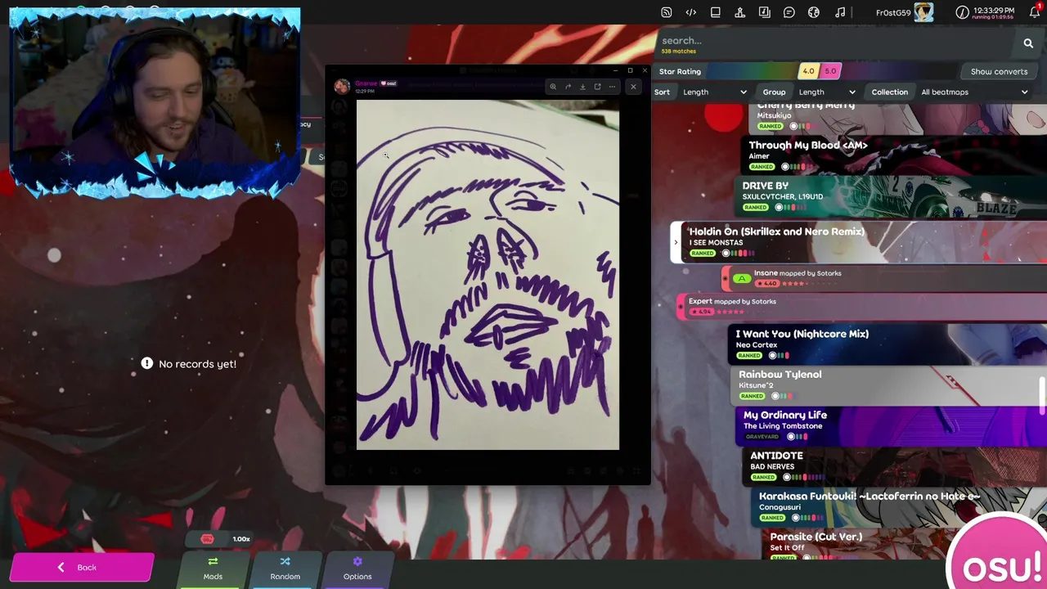Click the analog clock icon
This screenshot has height=589, width=1047.
point(962,12)
